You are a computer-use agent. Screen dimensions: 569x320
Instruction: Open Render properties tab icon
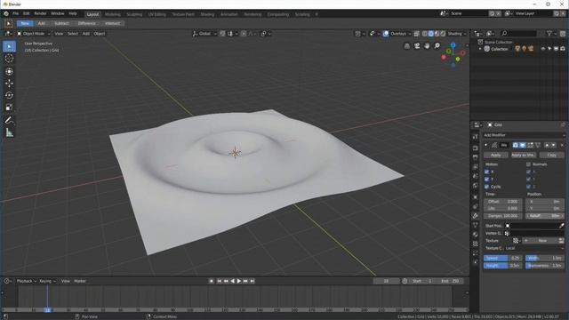[476, 148]
